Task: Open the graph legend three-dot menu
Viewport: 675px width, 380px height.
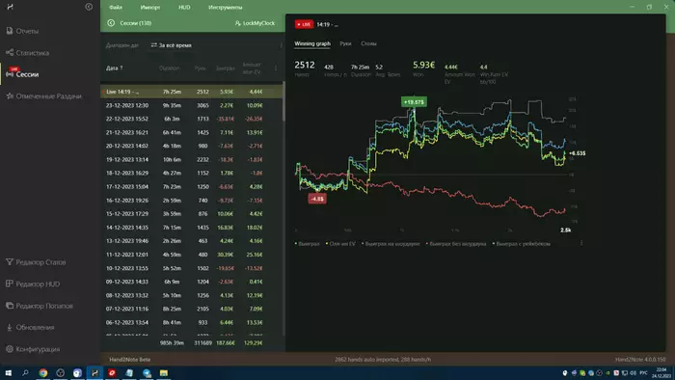Action: click(x=581, y=243)
